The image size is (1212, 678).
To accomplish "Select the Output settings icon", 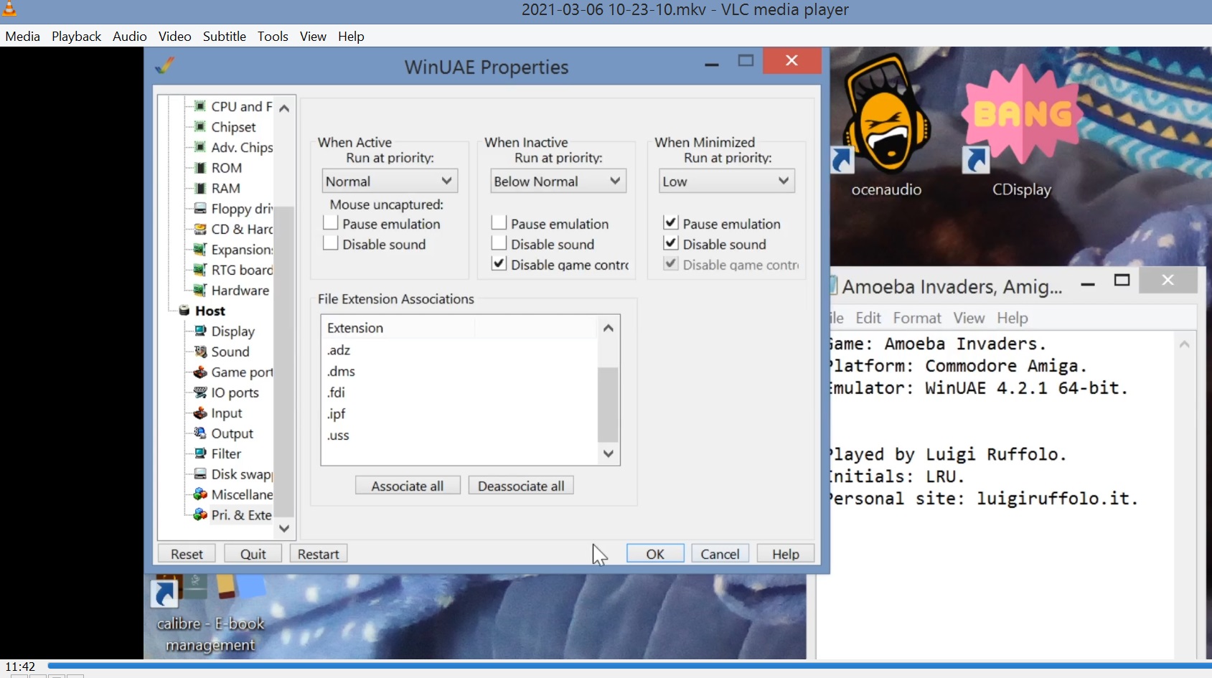I will coord(201,433).
